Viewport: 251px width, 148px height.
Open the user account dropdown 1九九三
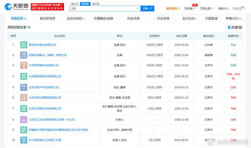(x=239, y=8)
